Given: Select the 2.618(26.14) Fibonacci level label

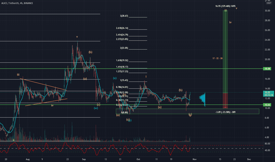Looking at the screenshot, I should (122, 28).
